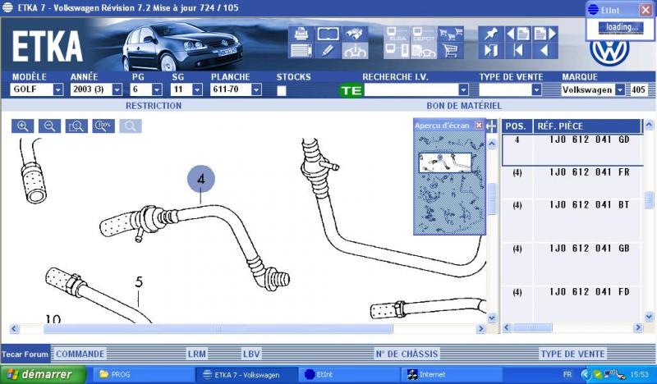Open the MARQUE dropdown showing Volkswagen

pos(620,90)
